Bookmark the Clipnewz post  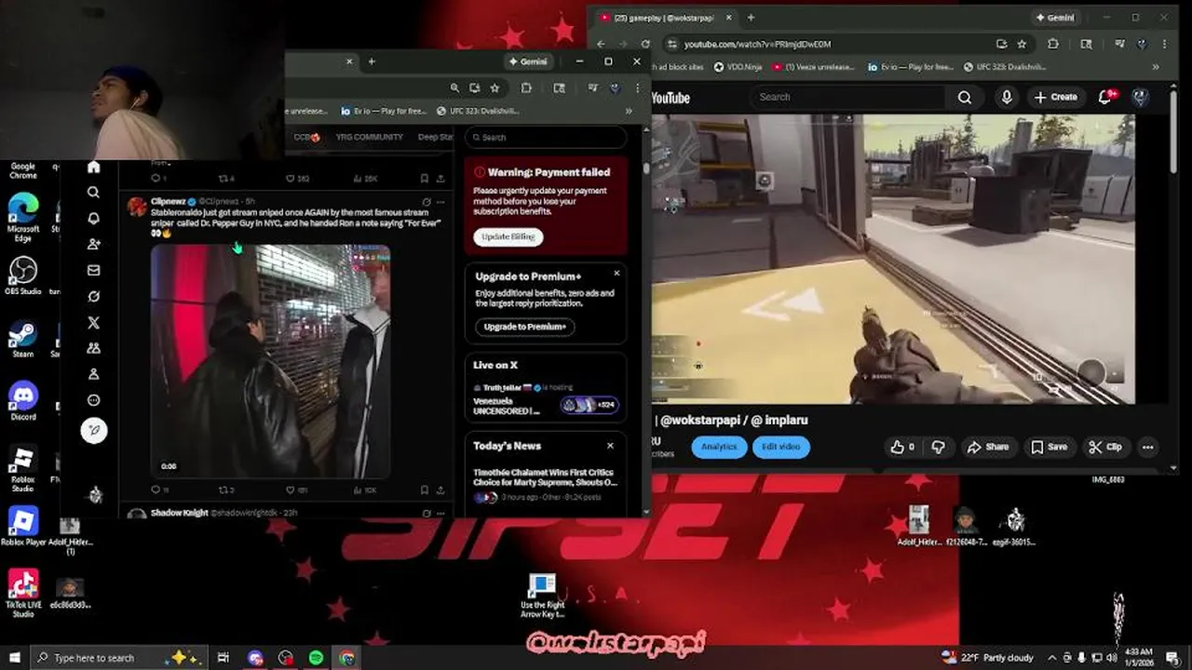(x=424, y=489)
